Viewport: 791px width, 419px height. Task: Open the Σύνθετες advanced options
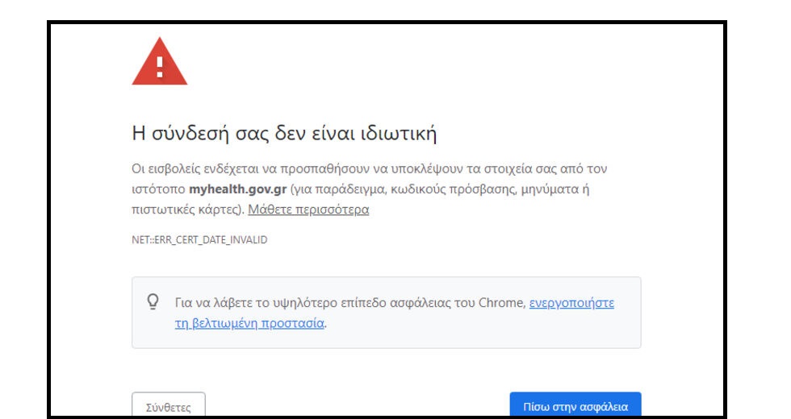168,405
